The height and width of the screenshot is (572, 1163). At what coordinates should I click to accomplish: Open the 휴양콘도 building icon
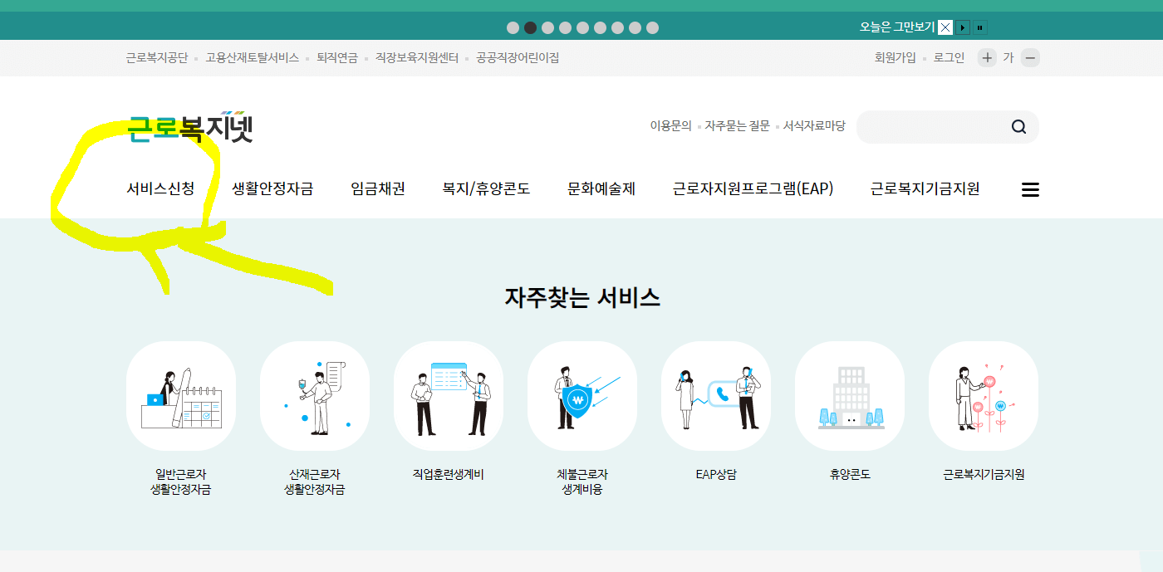(x=850, y=396)
